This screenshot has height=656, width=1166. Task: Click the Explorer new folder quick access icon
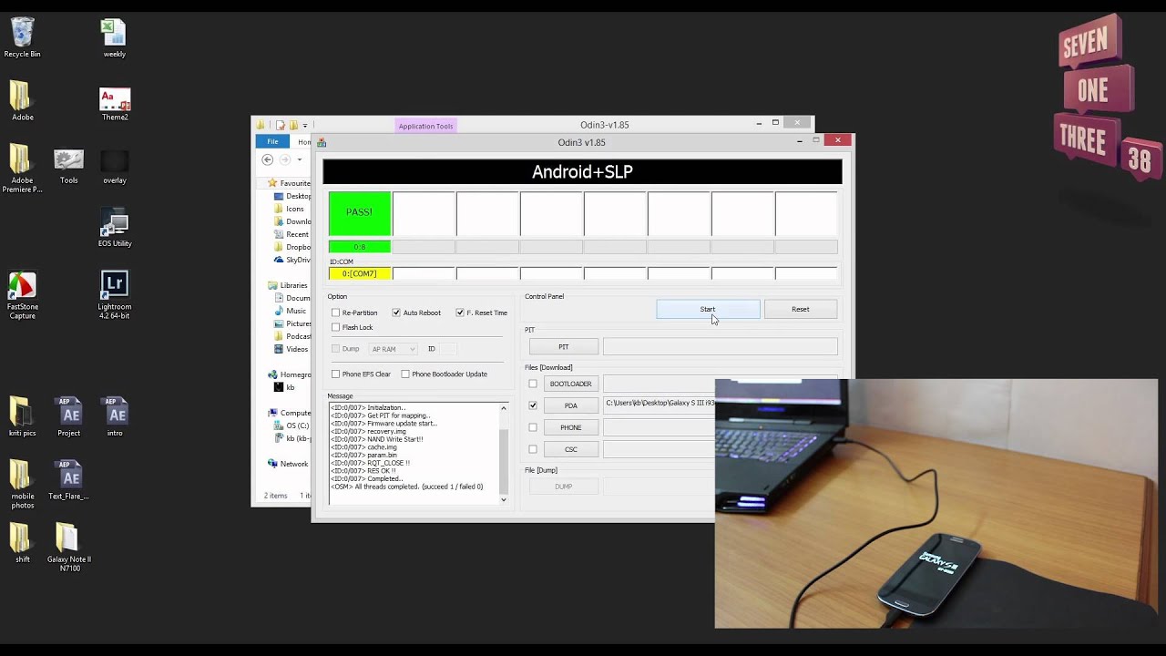(293, 125)
